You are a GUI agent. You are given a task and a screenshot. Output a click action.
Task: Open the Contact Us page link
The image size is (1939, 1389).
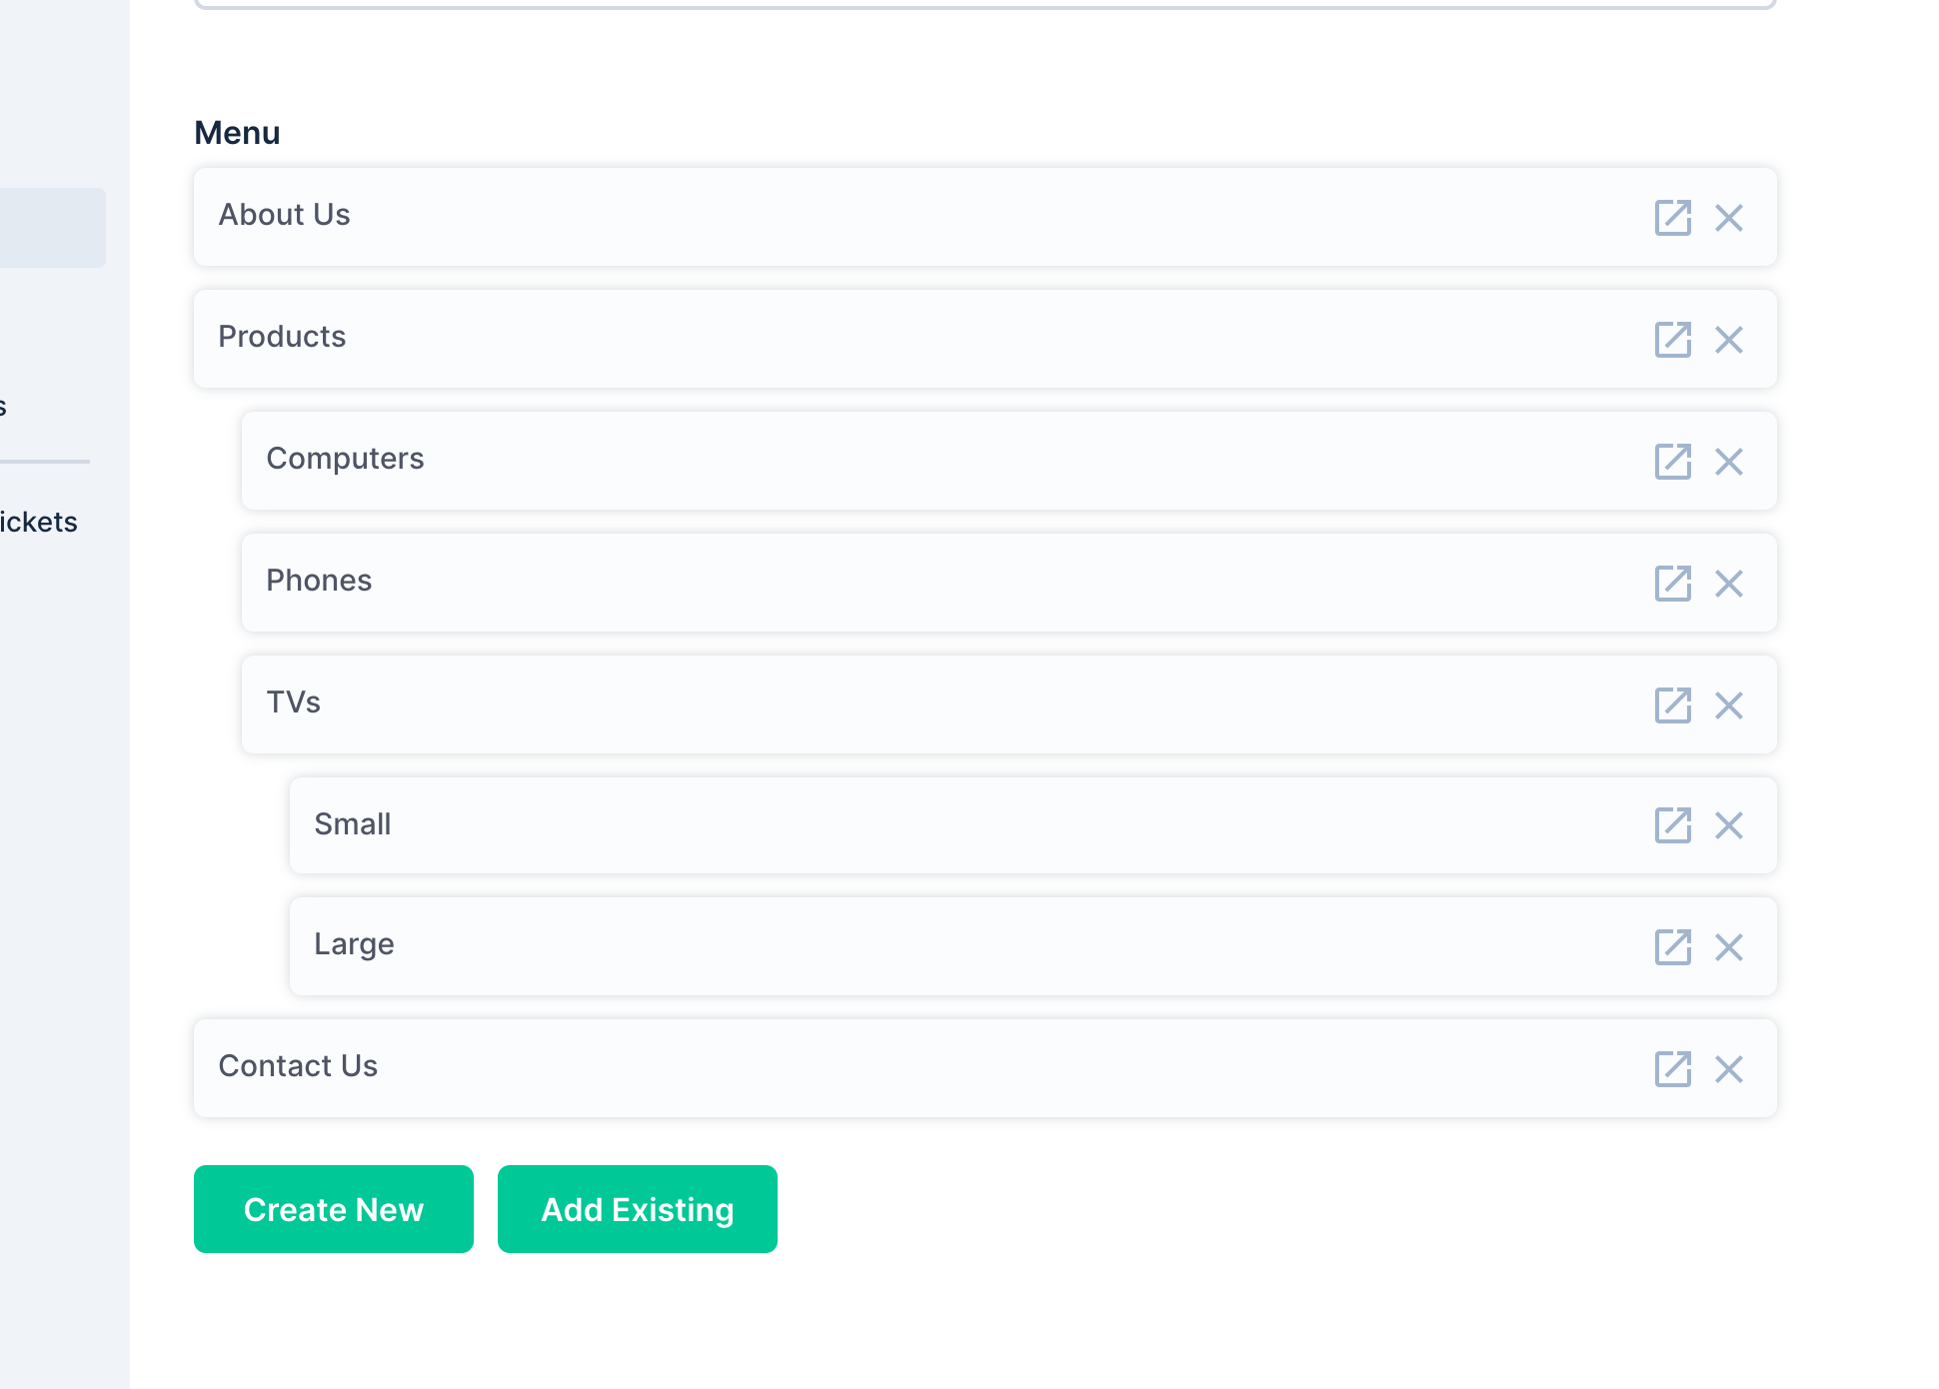1674,1069
